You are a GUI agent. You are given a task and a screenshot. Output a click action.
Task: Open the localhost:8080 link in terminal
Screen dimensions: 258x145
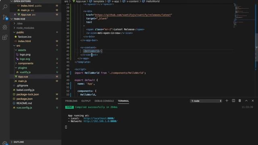click(99, 118)
